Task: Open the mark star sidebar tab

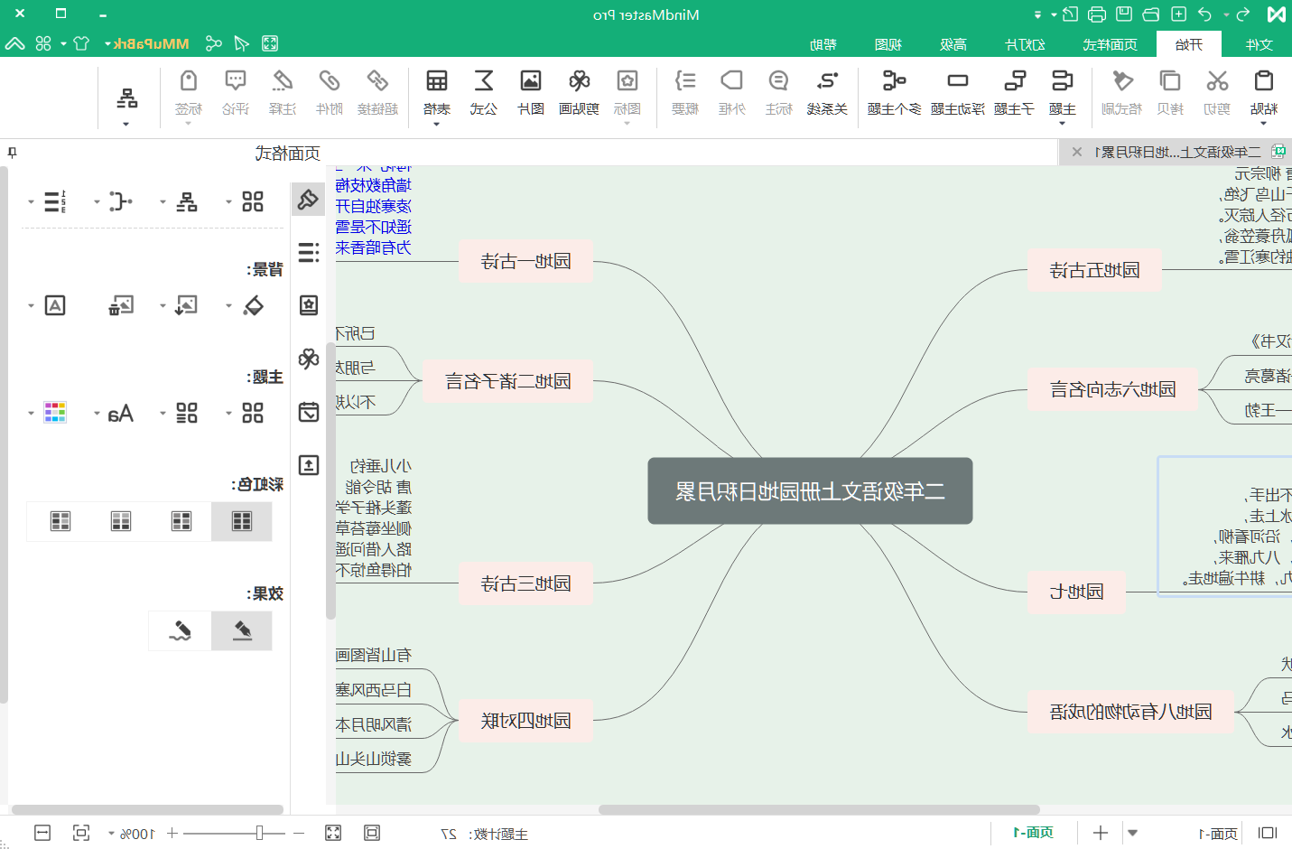Action: (x=309, y=305)
